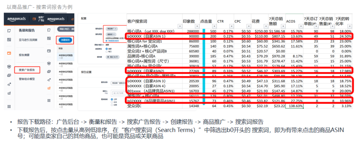This screenshot has width=357, height=152.
Task: Open the grid modules icon in first sidebar
Action: coord(9,39)
